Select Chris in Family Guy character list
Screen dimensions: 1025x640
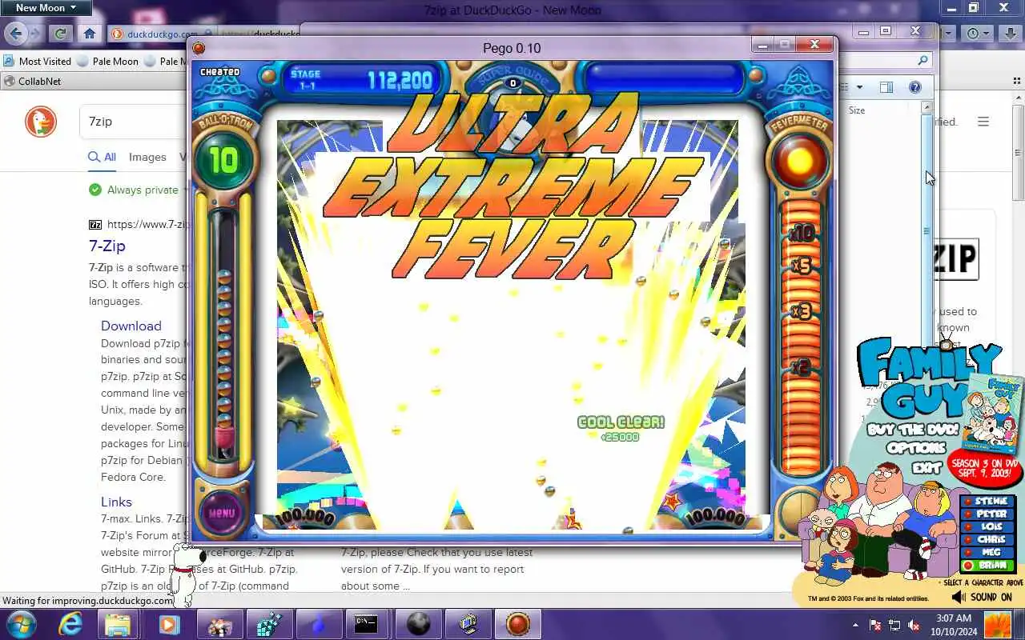pyautogui.click(x=988, y=540)
